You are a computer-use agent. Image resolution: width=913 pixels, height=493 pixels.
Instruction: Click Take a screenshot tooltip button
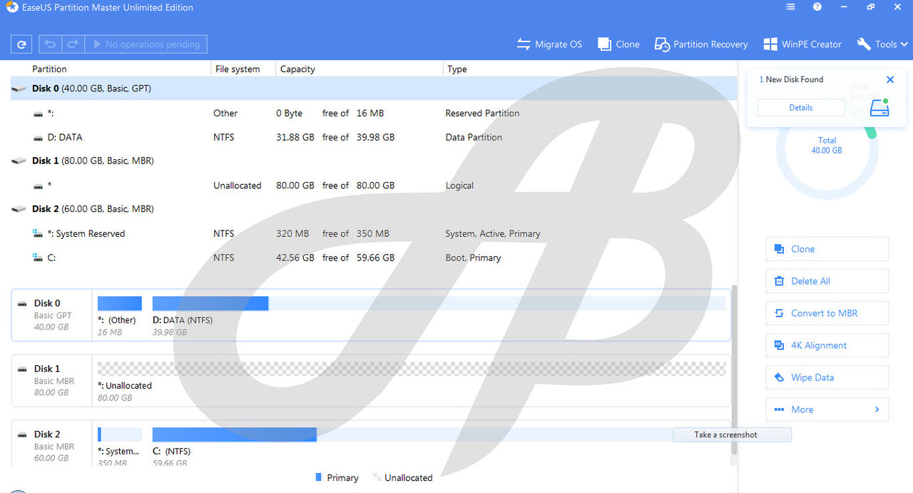click(x=732, y=434)
